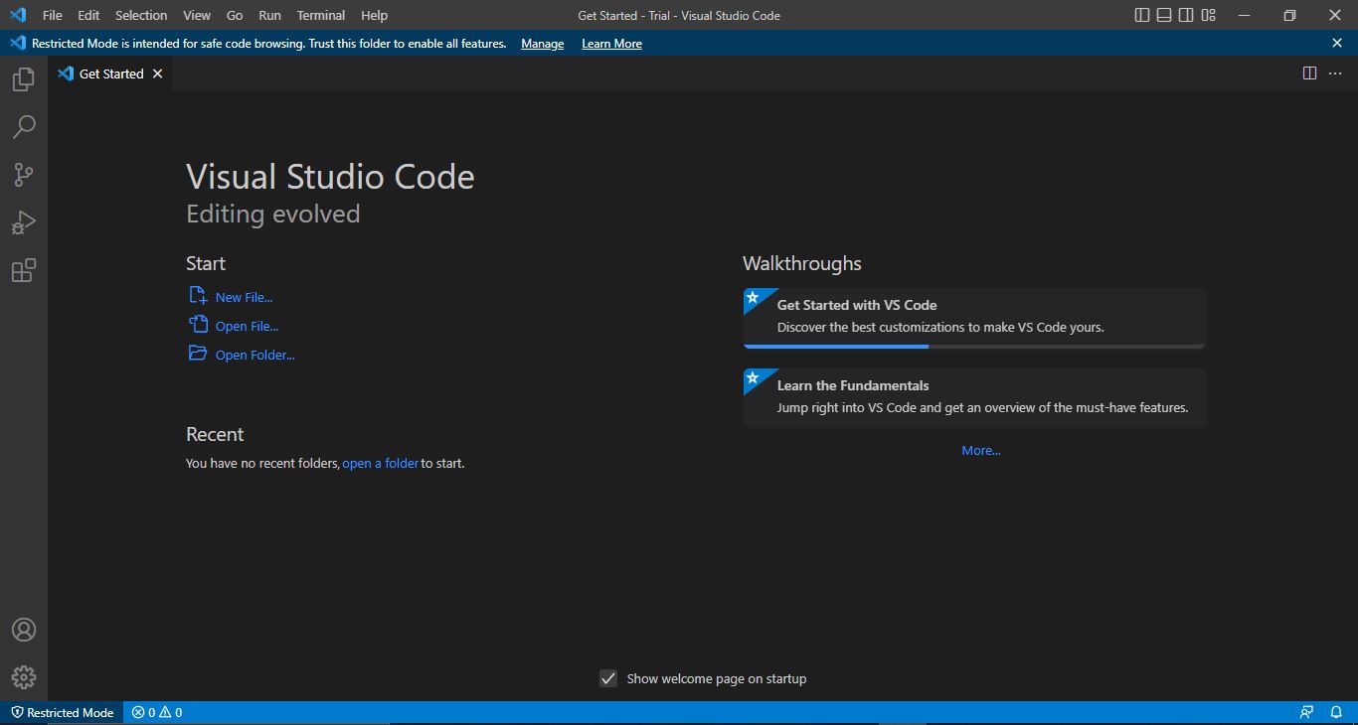Viewport: 1358px width, 725px height.
Task: Click the More... walkthroughs link
Action: 981,450
